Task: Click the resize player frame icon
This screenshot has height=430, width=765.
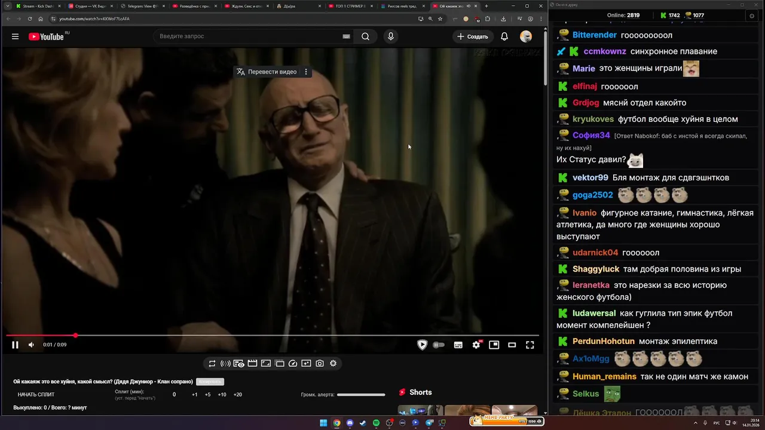Action: 266,363
